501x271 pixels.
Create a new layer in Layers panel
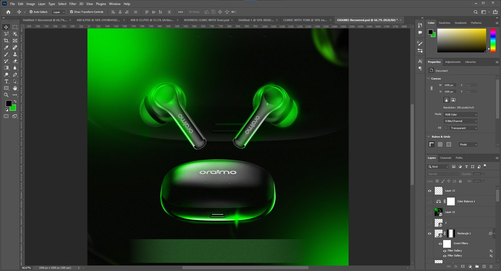[x=484, y=266]
